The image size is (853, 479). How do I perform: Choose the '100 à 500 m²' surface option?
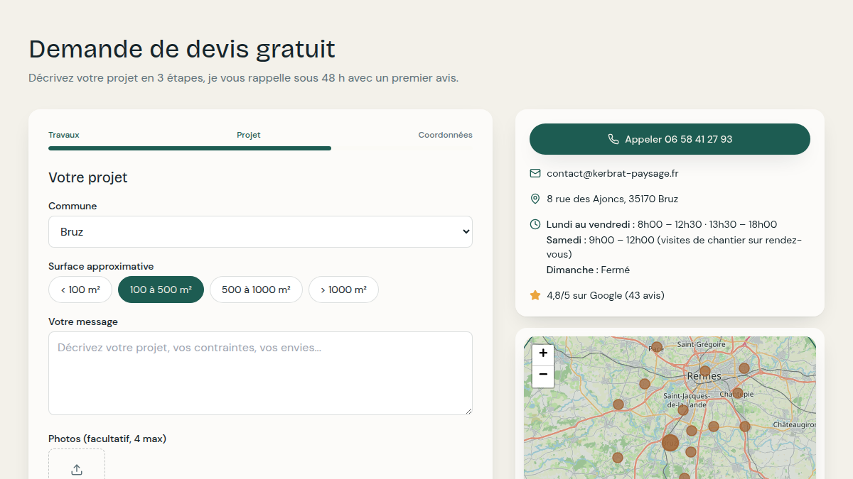coord(161,290)
